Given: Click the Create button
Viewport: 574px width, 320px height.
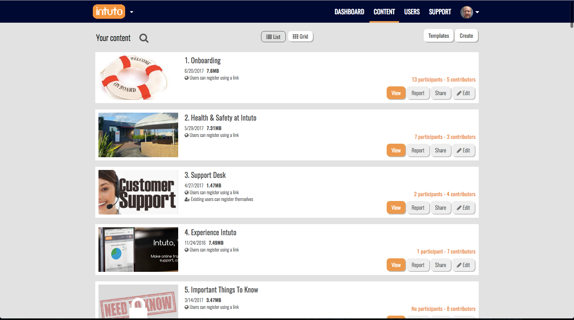Looking at the screenshot, I should click(466, 36).
